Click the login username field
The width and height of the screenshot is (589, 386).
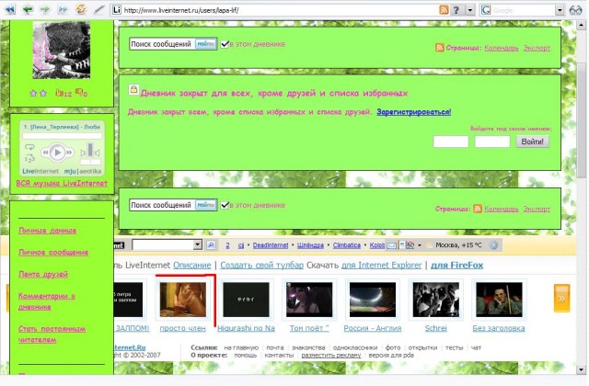[x=451, y=142]
